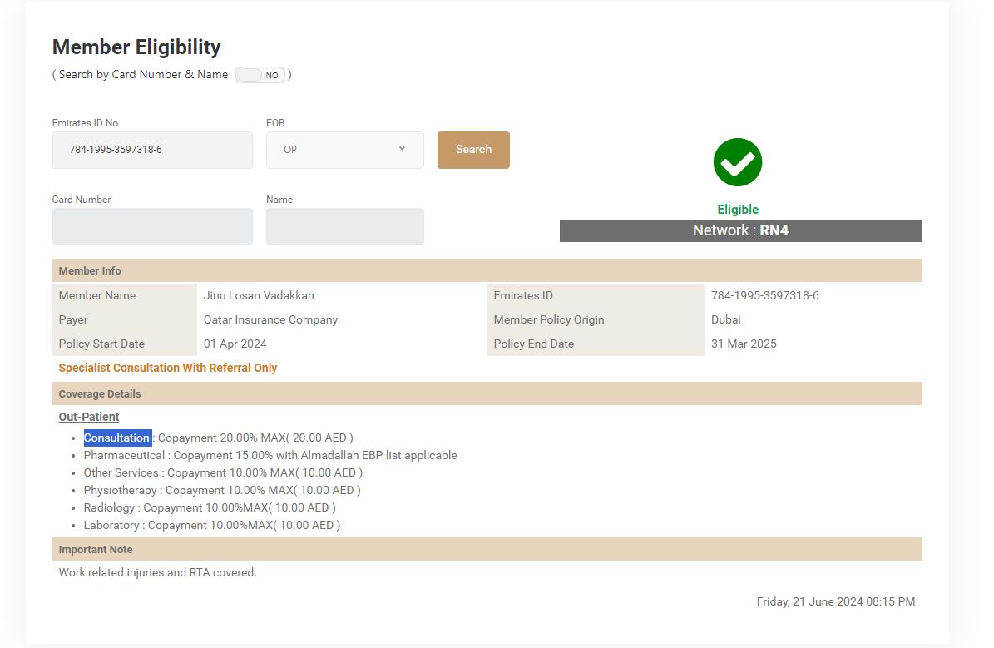The width and height of the screenshot is (994, 648).
Task: Click the Policy End Date value 31 Mar 2025
Action: tap(744, 344)
